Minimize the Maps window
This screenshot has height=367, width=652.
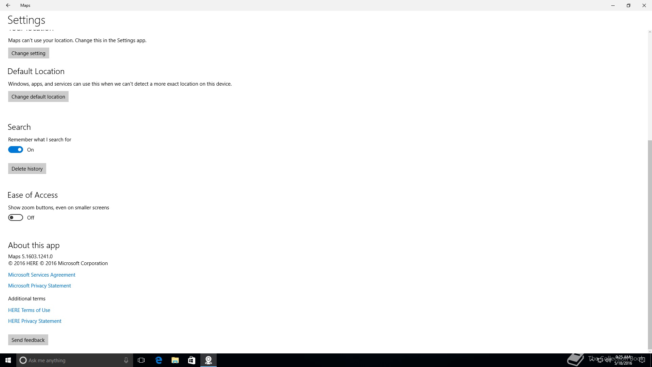click(x=613, y=5)
